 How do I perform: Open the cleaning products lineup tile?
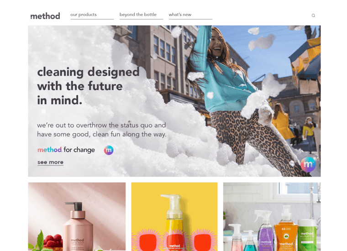point(272,217)
